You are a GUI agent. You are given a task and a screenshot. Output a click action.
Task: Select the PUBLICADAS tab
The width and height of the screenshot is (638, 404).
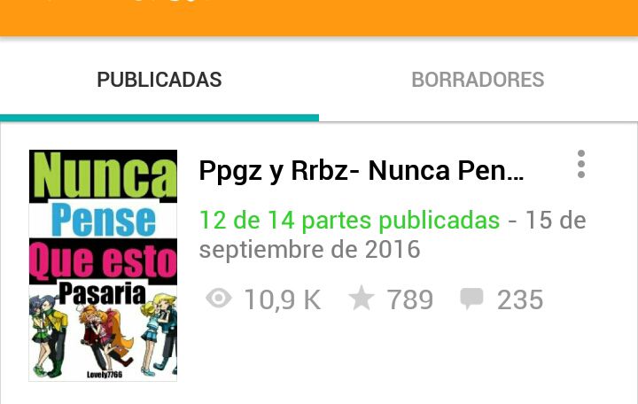tap(159, 80)
